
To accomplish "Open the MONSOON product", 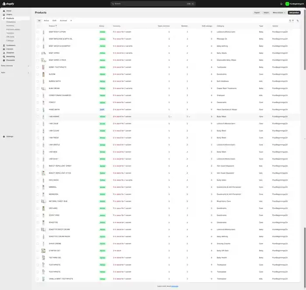I will tap(53, 194).
